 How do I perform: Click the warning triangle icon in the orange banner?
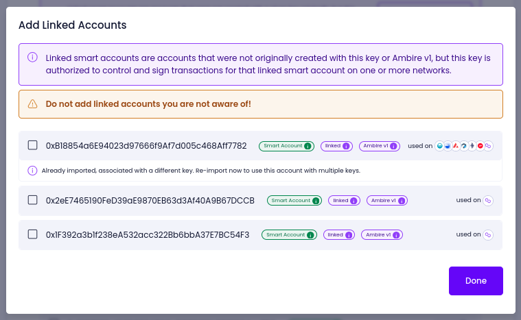(32, 103)
